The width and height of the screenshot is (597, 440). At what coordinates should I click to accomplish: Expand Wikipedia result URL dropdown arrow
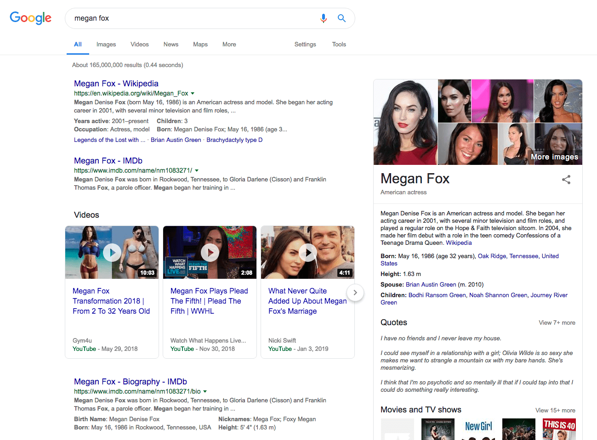click(x=193, y=93)
